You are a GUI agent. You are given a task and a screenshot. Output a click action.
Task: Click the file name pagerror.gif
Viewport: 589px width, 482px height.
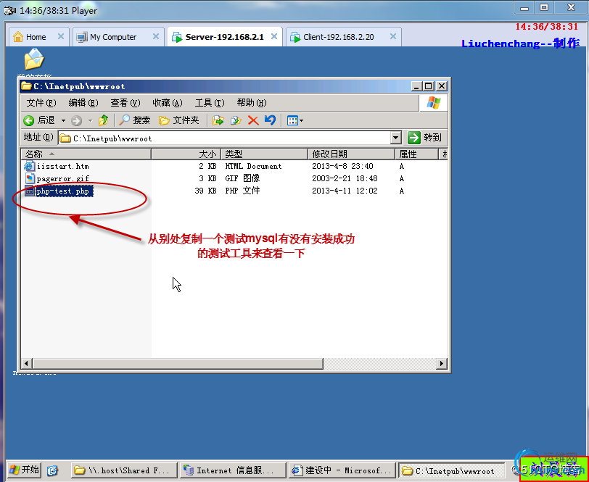tap(62, 179)
